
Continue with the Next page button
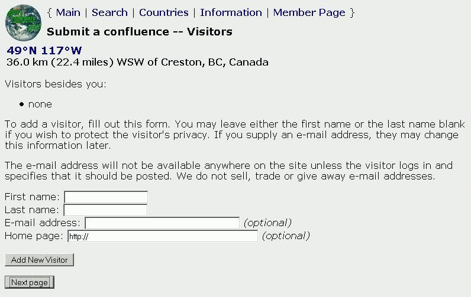pos(30,283)
